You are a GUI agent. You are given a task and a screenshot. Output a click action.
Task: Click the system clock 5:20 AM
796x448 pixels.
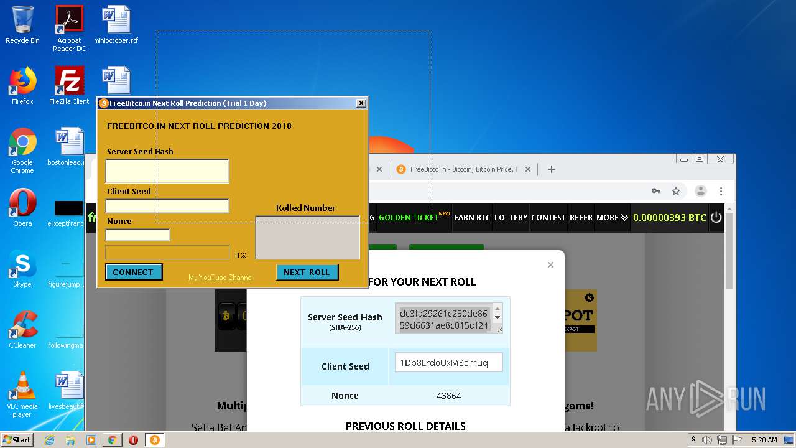click(764, 440)
